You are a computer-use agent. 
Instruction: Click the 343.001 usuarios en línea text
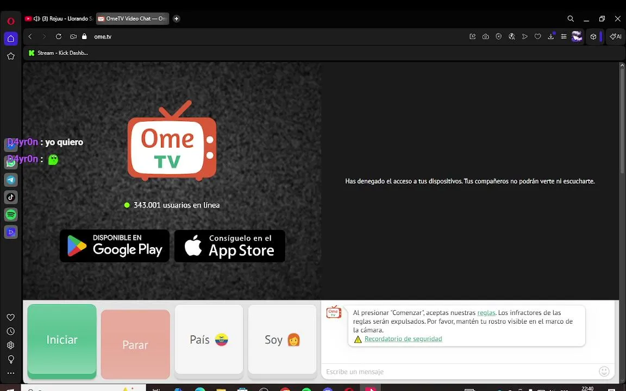coord(177,205)
